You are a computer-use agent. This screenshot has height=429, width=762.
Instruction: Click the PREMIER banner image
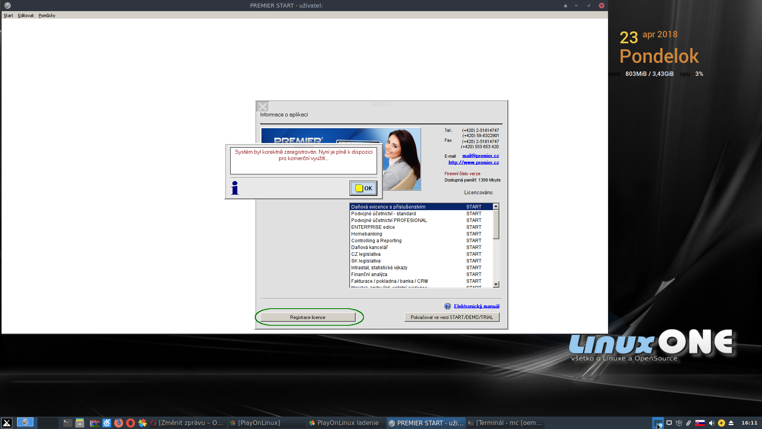[341, 159]
